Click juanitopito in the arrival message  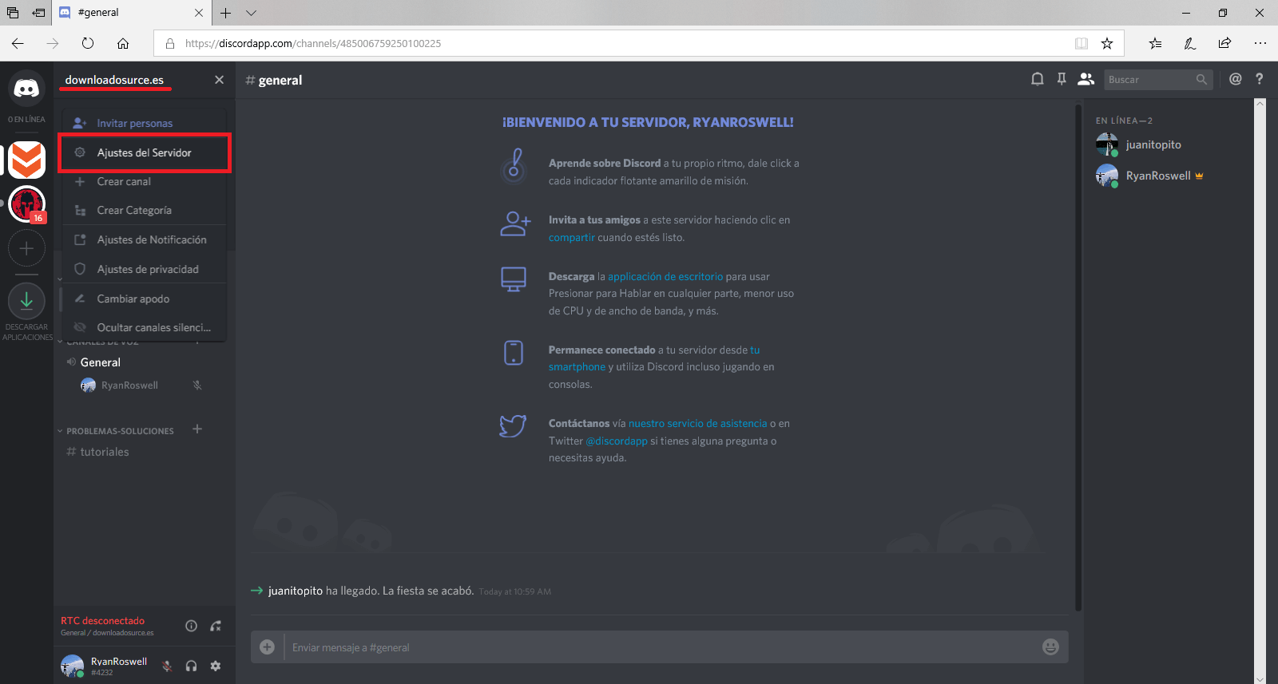(296, 591)
